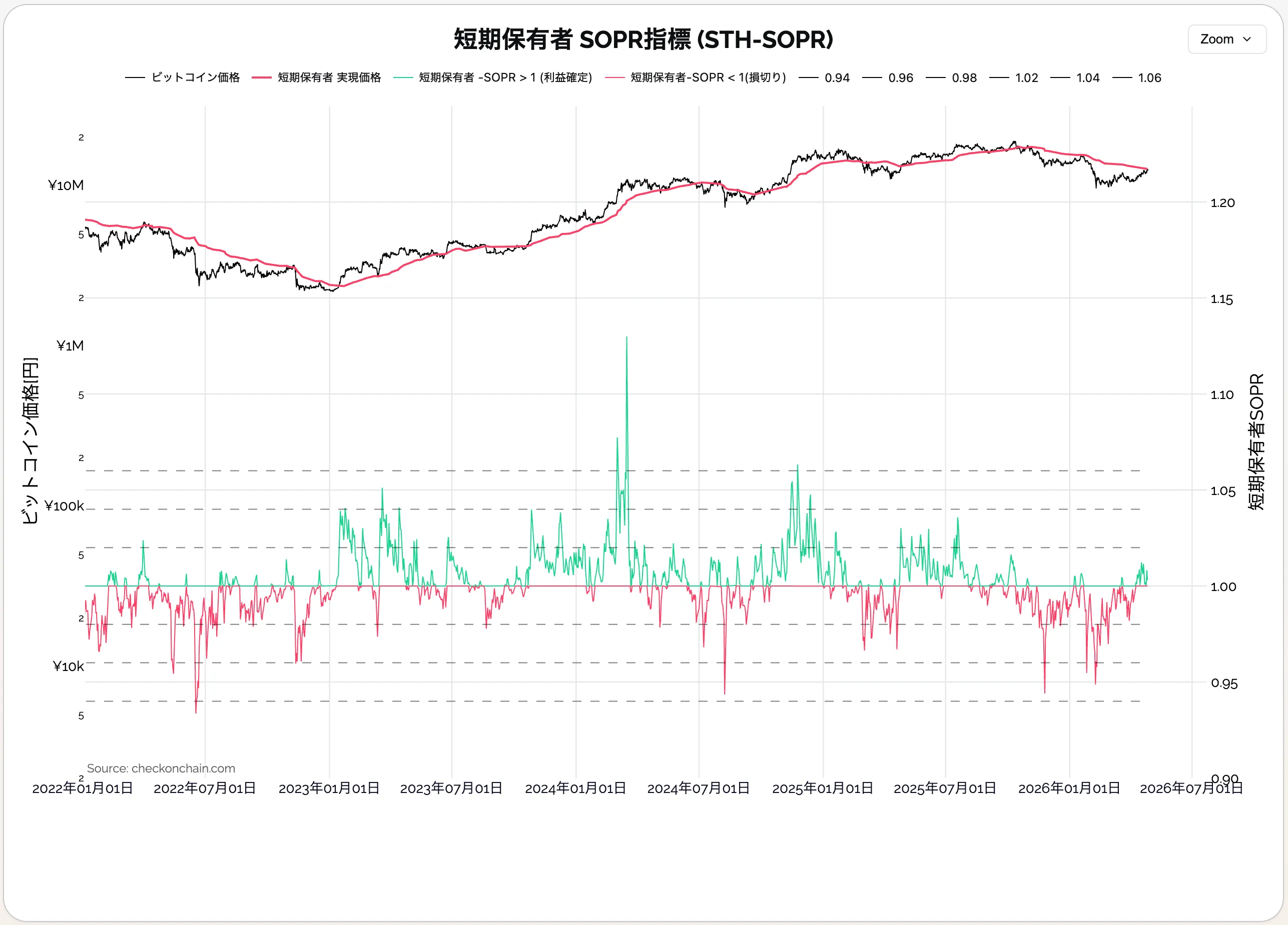
Task: Click the 2024年01月01日 x-axis label
Action: (575, 787)
